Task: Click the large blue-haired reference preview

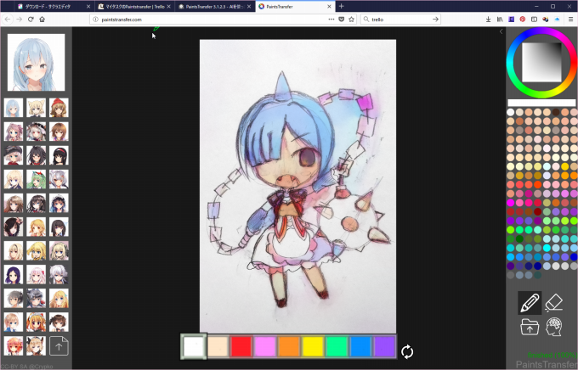Action: coord(36,62)
